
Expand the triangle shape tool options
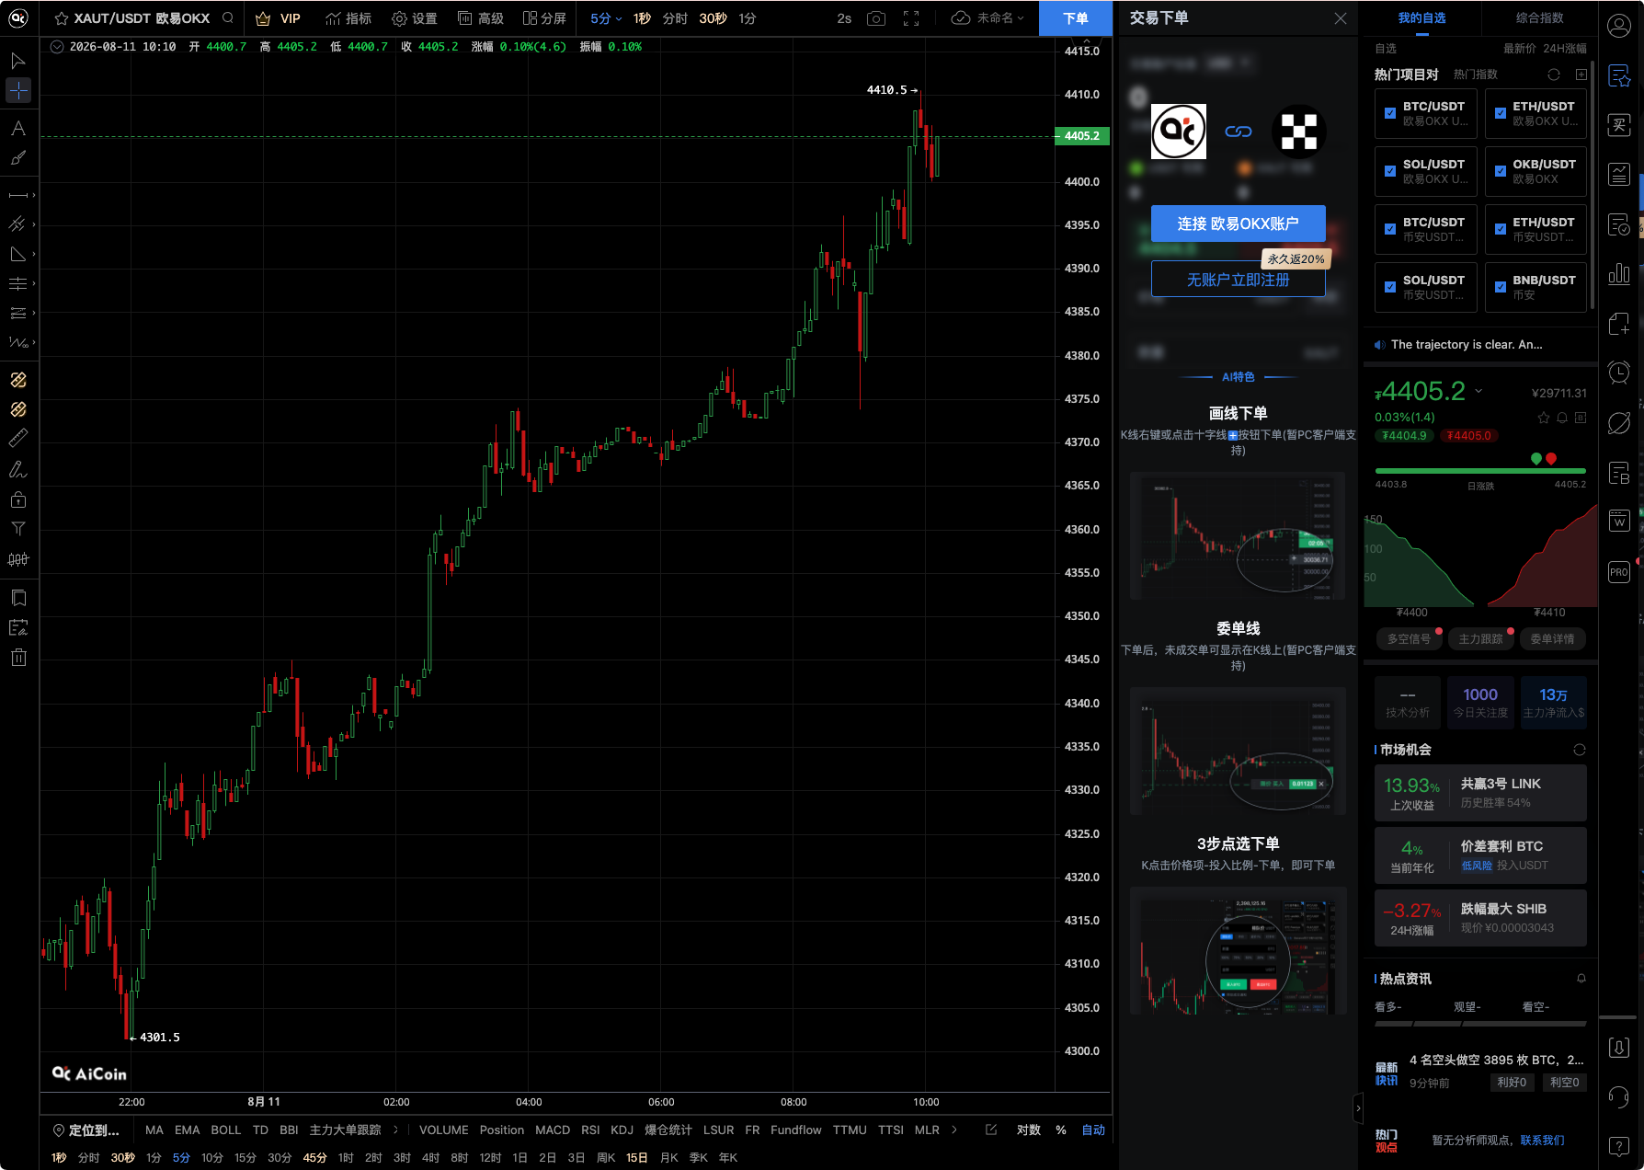34,254
